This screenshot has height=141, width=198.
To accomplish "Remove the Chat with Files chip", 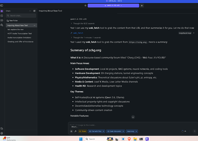I will (x=104, y=132).
